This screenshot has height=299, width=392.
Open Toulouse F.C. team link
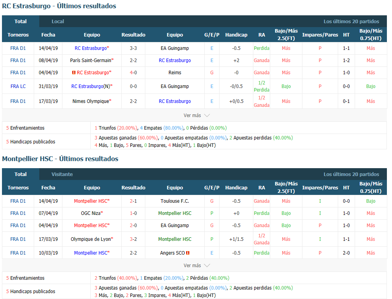(x=175, y=201)
